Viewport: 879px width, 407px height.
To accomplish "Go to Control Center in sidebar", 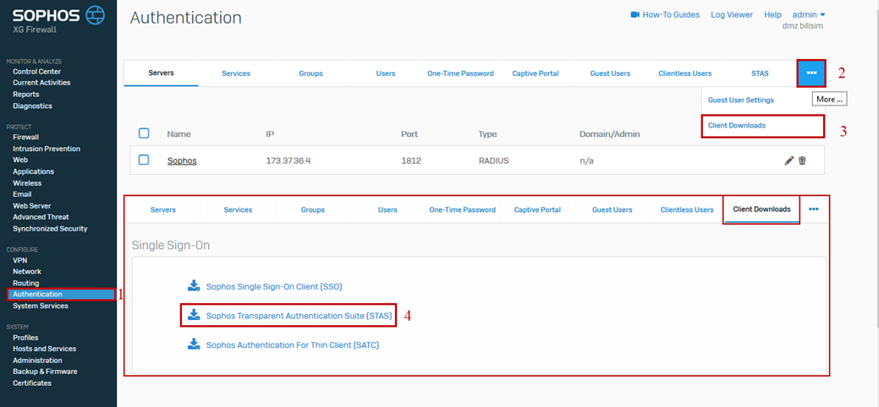I will click(37, 72).
